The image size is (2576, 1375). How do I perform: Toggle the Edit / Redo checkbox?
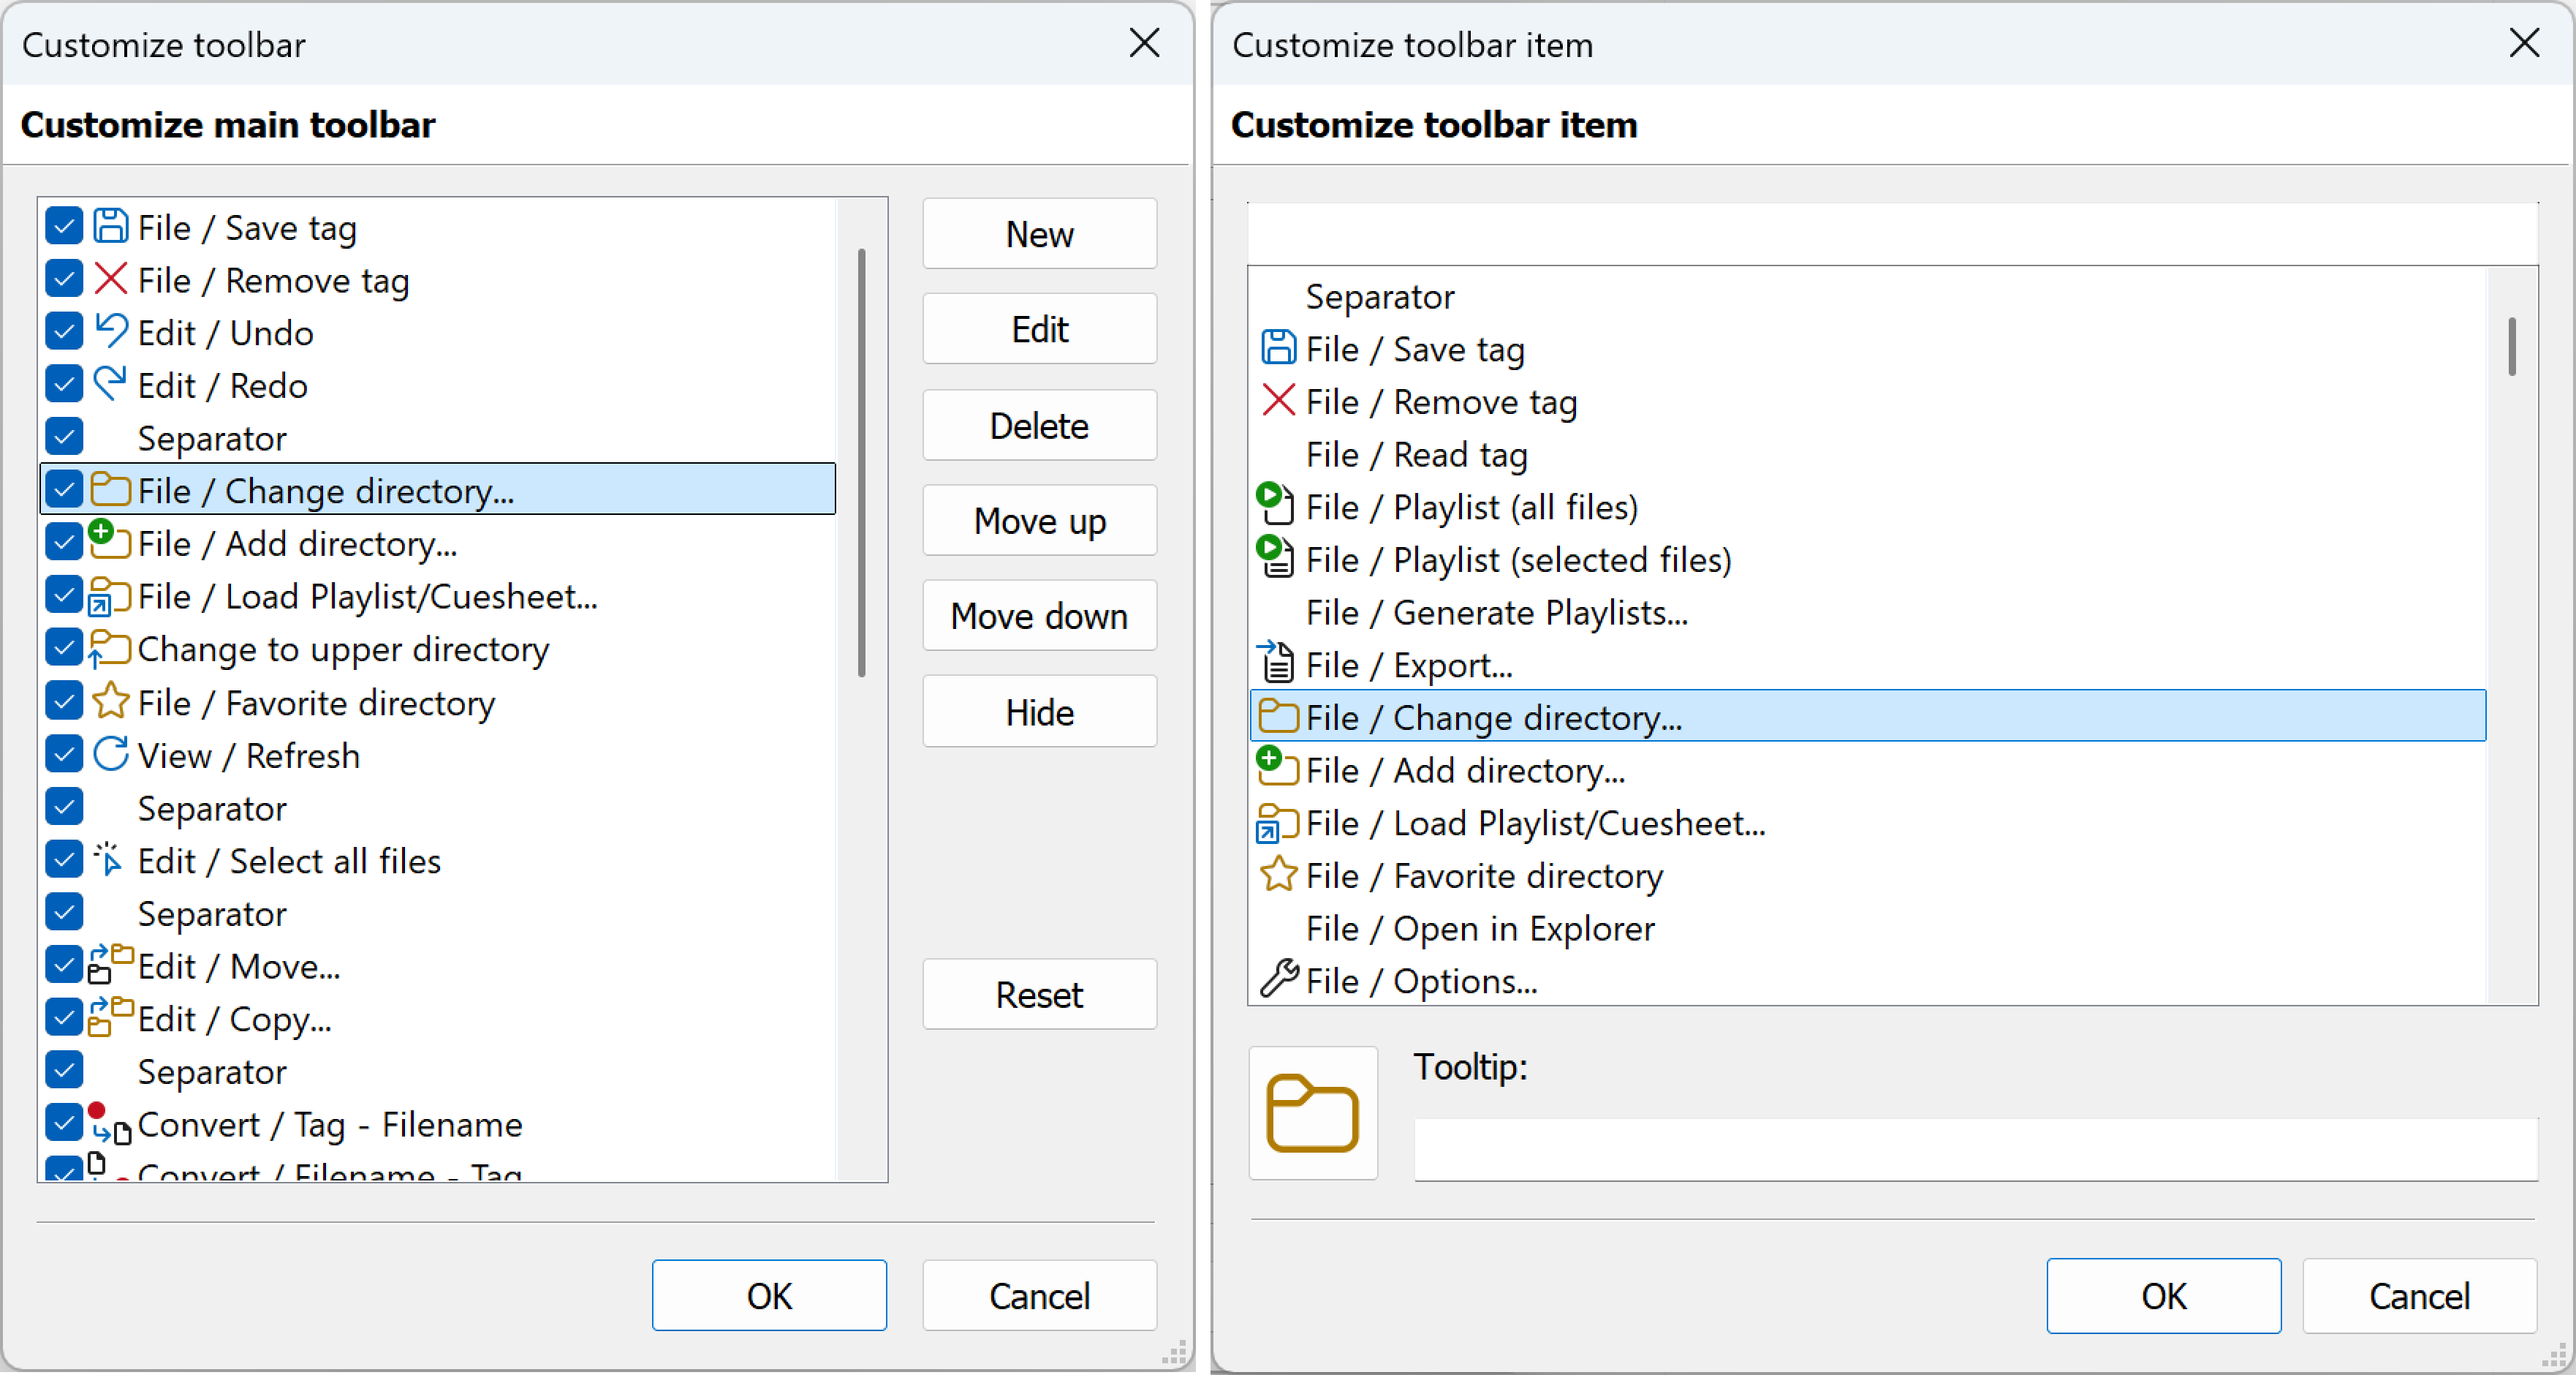coord(64,384)
